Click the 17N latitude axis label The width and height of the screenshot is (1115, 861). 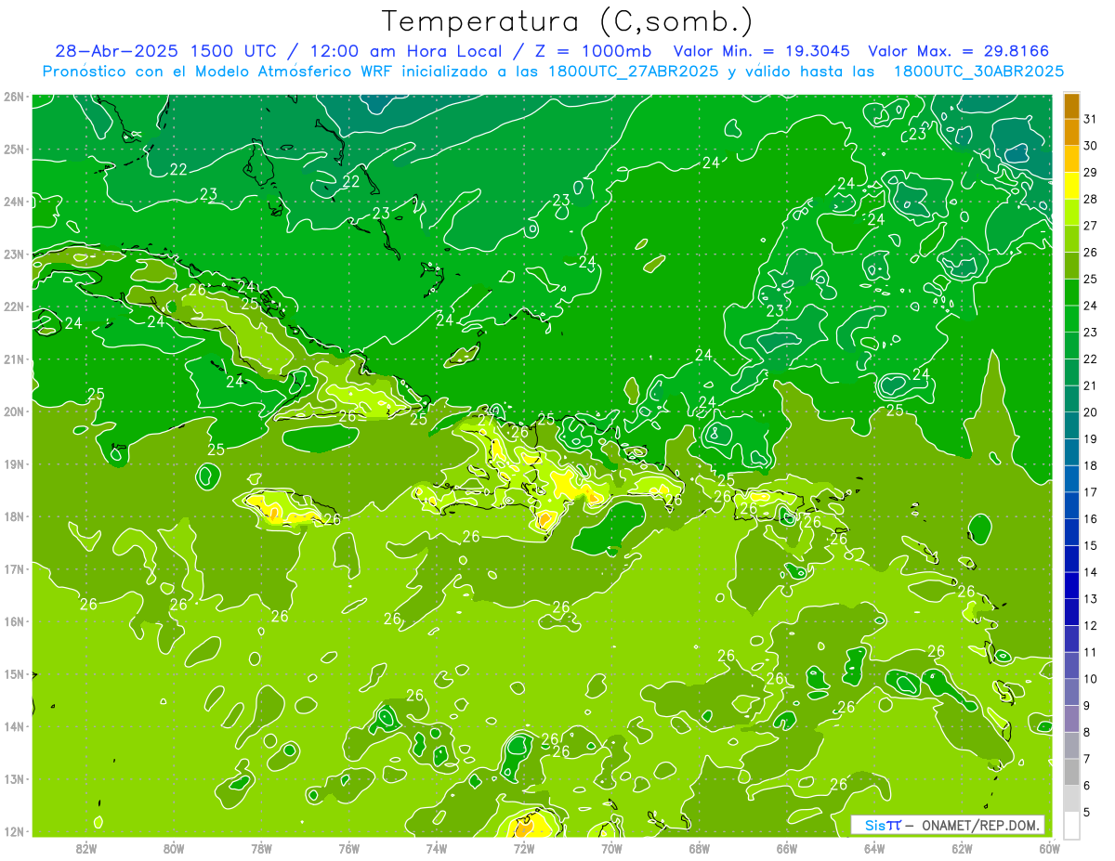[x=13, y=568]
